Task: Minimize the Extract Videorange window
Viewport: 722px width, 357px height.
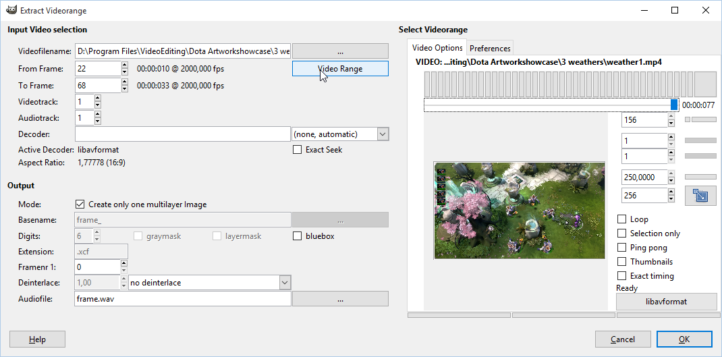Action: coord(644,10)
